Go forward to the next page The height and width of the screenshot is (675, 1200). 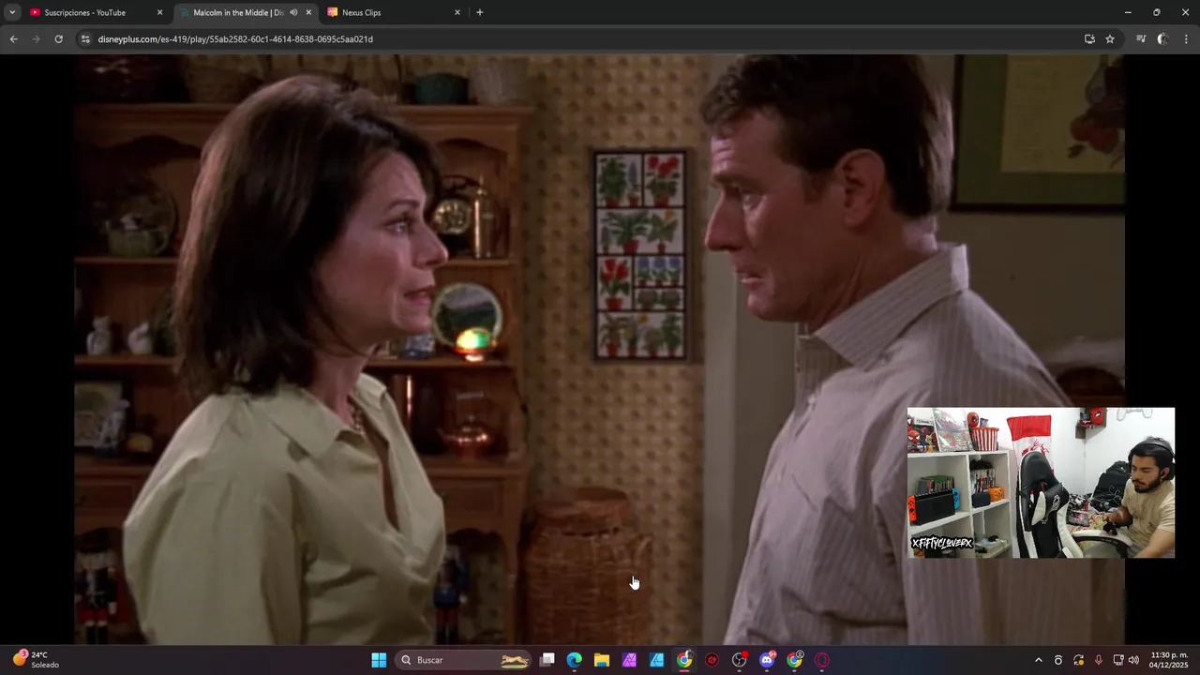click(x=36, y=38)
